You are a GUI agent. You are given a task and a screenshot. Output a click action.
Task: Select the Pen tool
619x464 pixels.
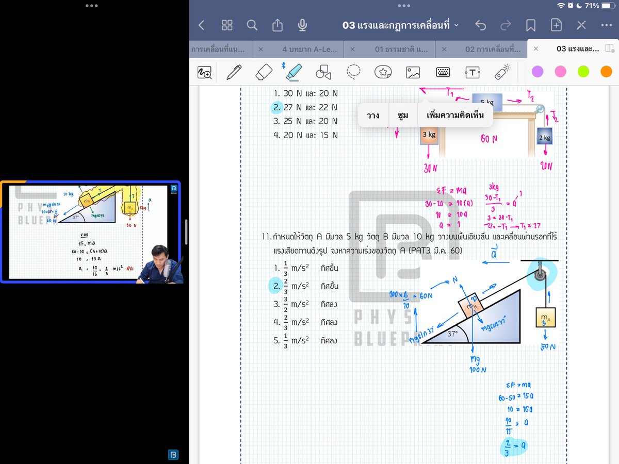tap(234, 72)
